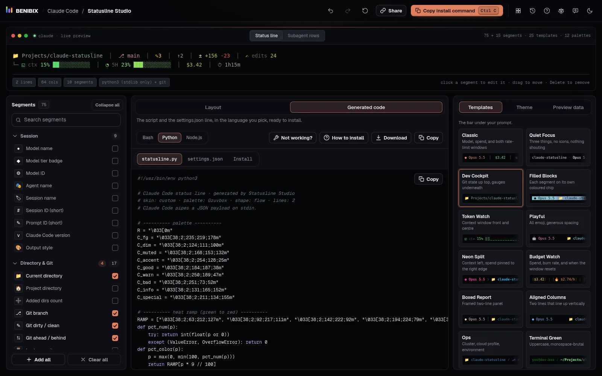Viewport: 602px width, 376px height.
Task: Click Copy install command button
Action: (457, 11)
